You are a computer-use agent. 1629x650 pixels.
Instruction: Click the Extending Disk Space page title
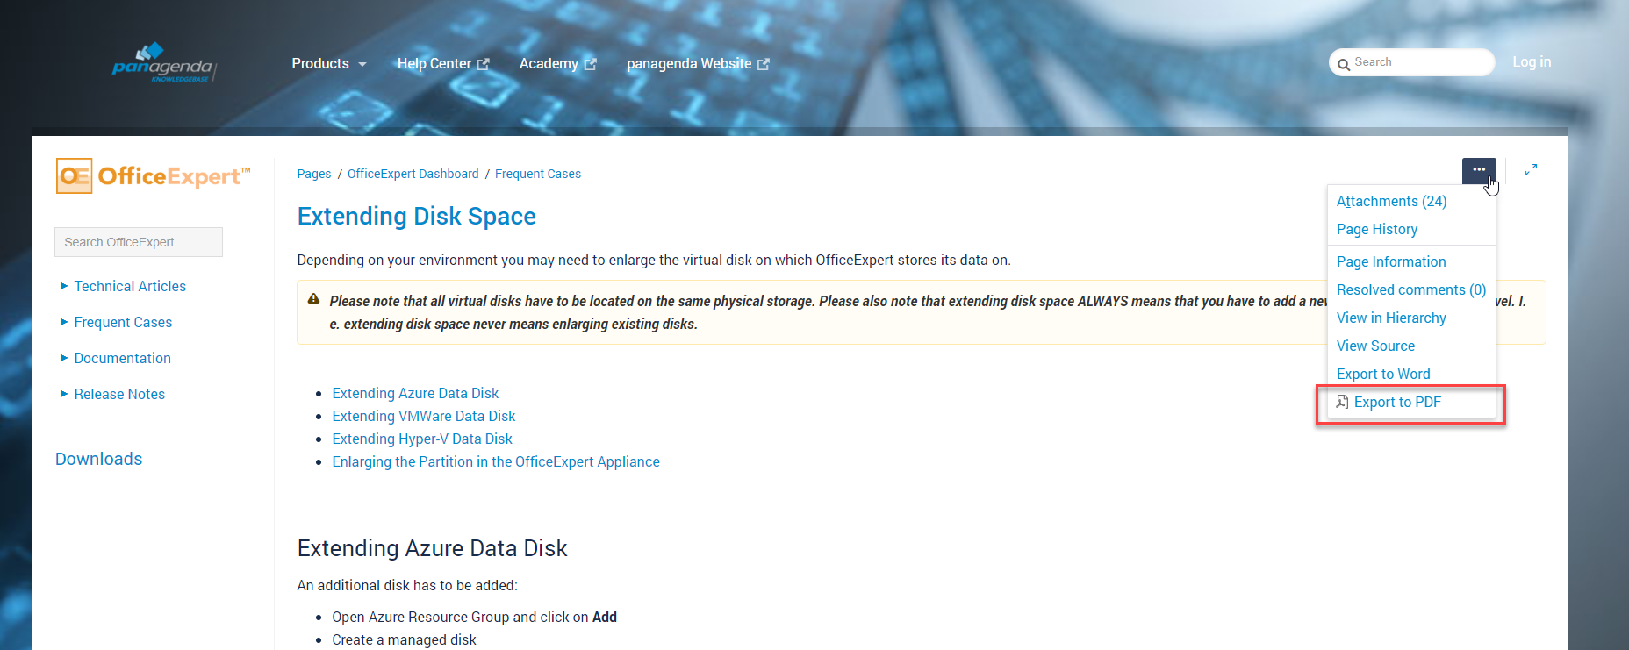coord(416,216)
